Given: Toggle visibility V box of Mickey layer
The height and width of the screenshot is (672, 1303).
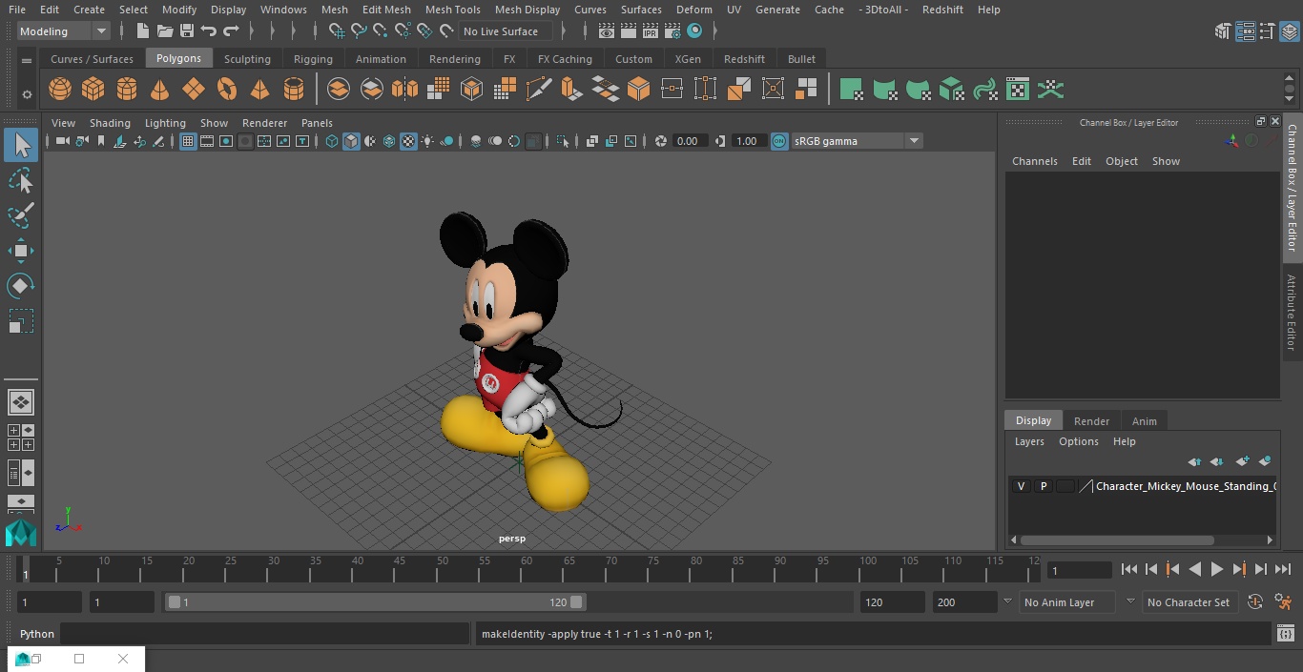Looking at the screenshot, I should pyautogui.click(x=1021, y=486).
